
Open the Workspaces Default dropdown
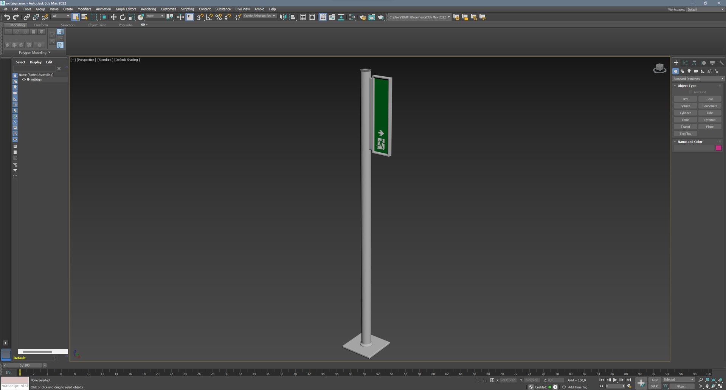(x=706, y=9)
